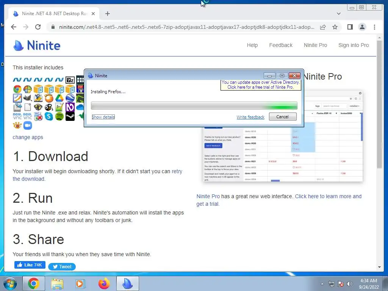Click the Google Drive triangle icon
Image resolution: width=388 pixels, height=291 pixels.
tap(59, 98)
